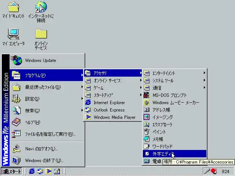Click the MS-DOS プロンプト icon
235x176 pixels.
pos(147,95)
